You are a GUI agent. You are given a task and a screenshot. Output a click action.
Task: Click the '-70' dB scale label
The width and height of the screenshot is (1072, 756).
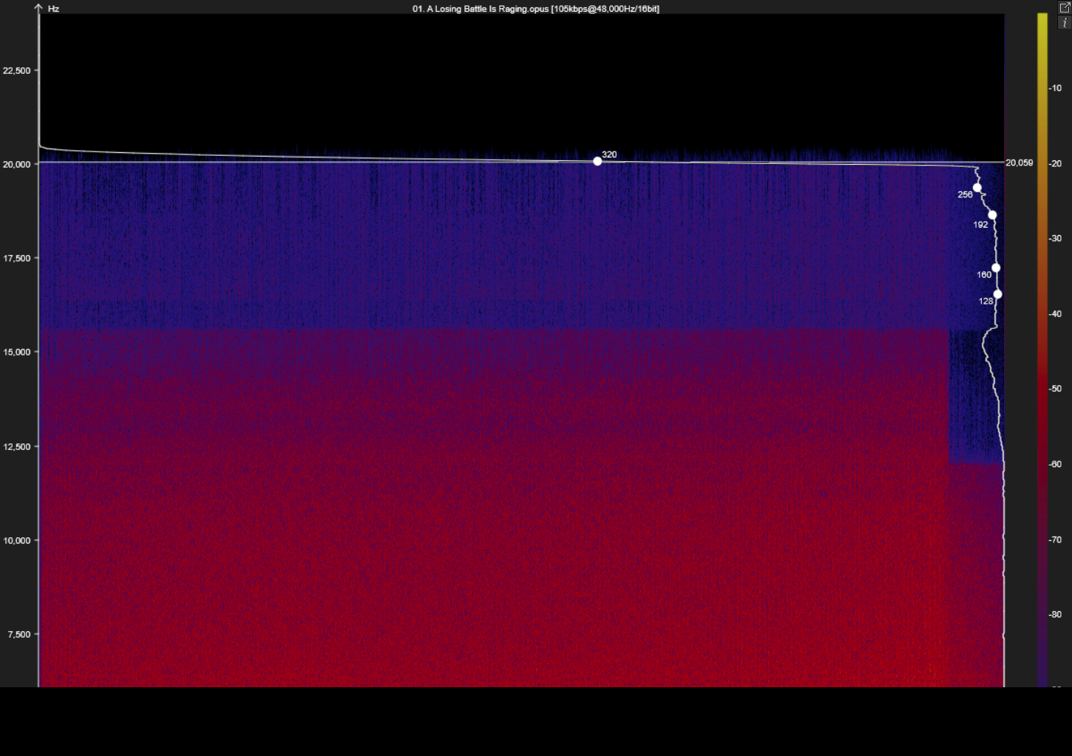[1055, 539]
